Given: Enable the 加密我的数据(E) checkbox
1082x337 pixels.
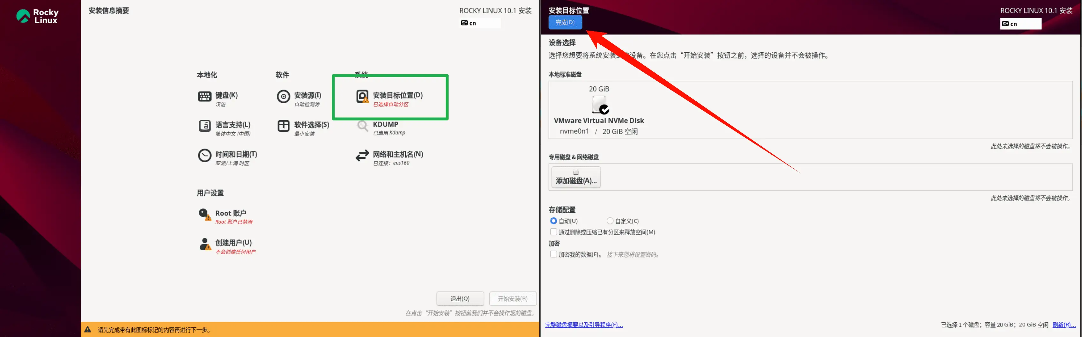Looking at the screenshot, I should pyautogui.click(x=554, y=254).
